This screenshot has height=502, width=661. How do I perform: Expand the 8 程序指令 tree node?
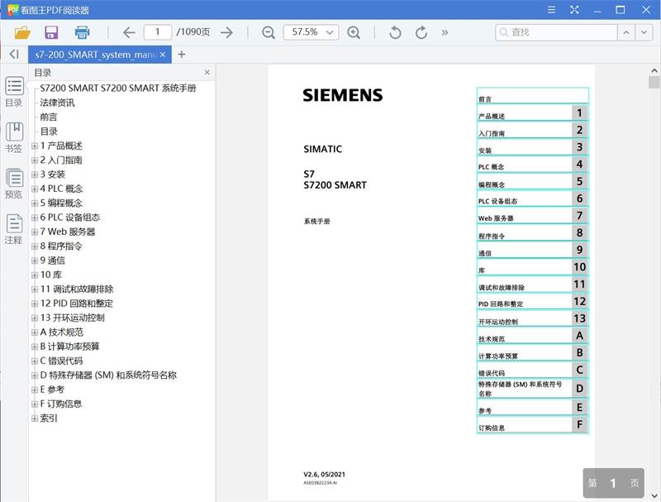(35, 246)
